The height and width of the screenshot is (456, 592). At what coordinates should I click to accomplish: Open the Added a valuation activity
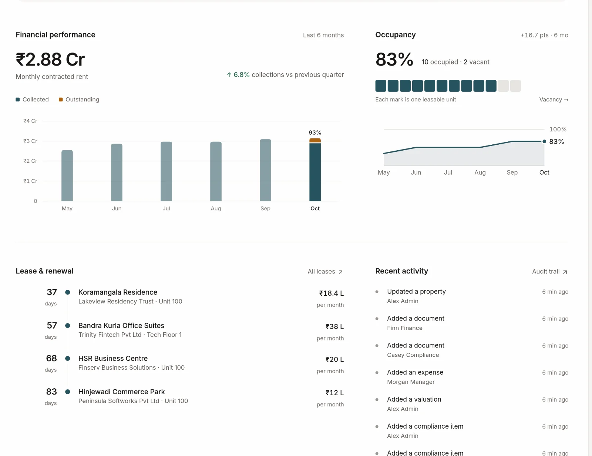coord(472,404)
